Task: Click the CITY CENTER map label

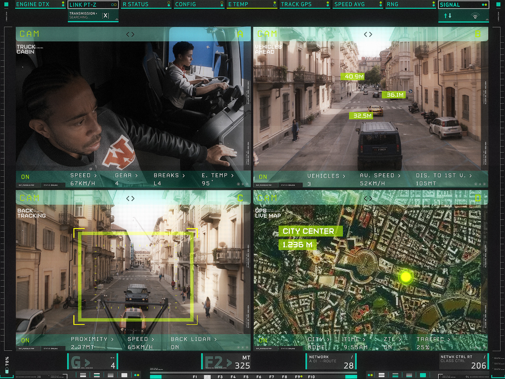Action: pyautogui.click(x=308, y=231)
